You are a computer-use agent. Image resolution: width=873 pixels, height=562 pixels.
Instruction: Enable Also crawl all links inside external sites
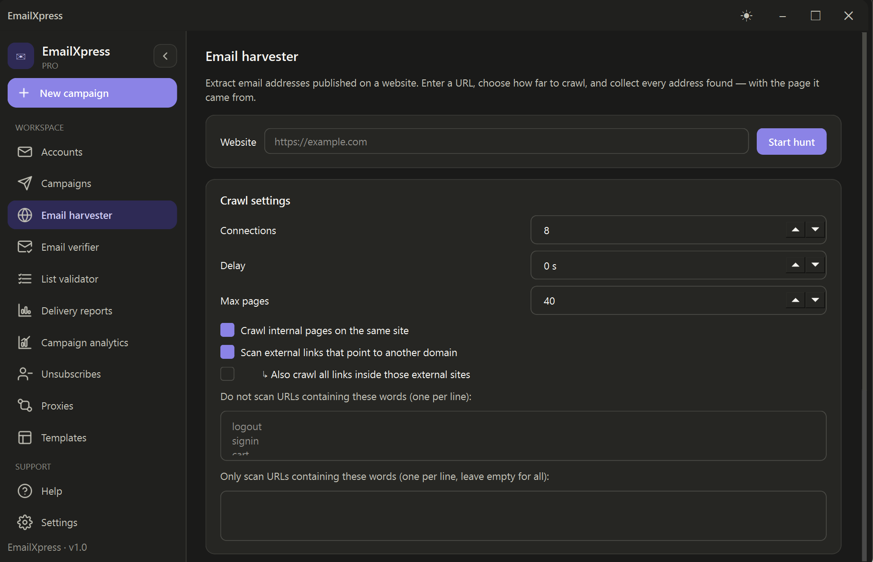(227, 374)
